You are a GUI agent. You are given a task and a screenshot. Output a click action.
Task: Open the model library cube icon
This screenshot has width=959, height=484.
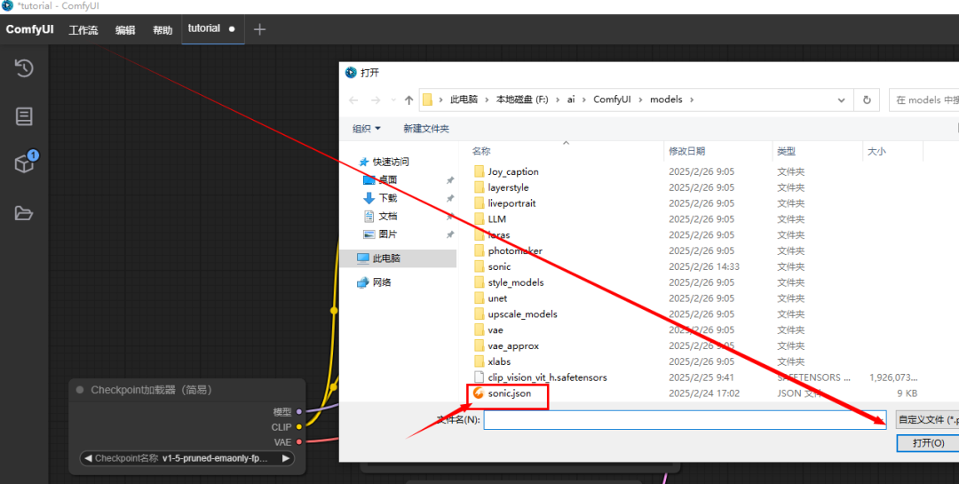[25, 163]
